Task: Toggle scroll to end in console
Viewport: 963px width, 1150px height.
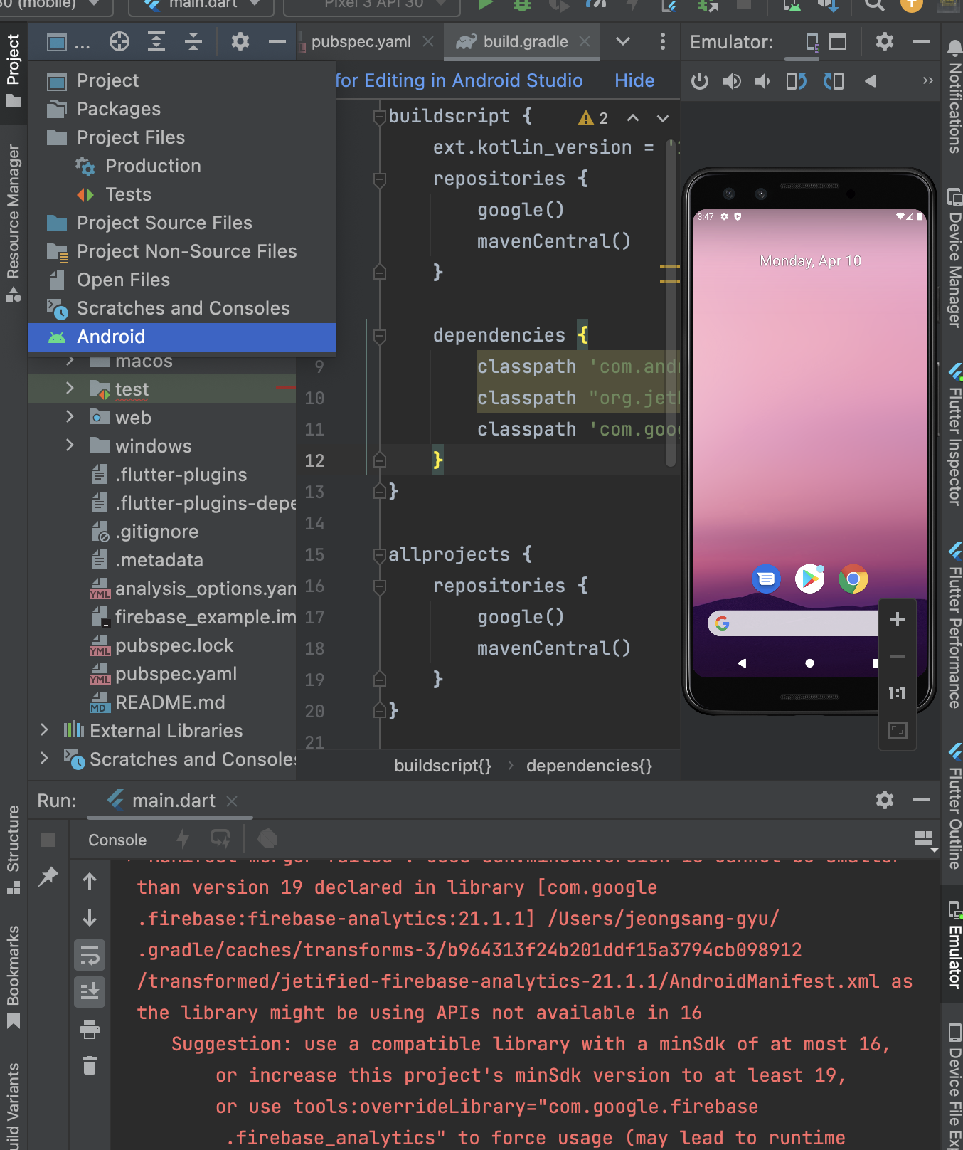Action: (x=90, y=991)
